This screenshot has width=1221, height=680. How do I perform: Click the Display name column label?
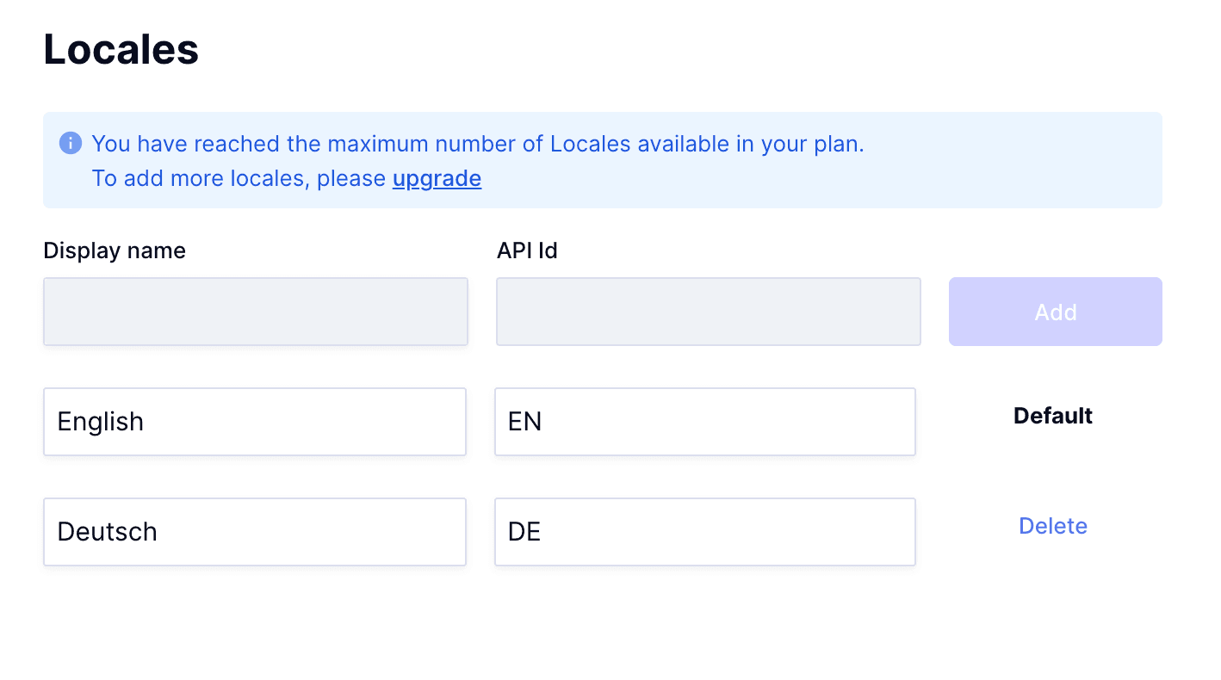pyautogui.click(x=115, y=250)
